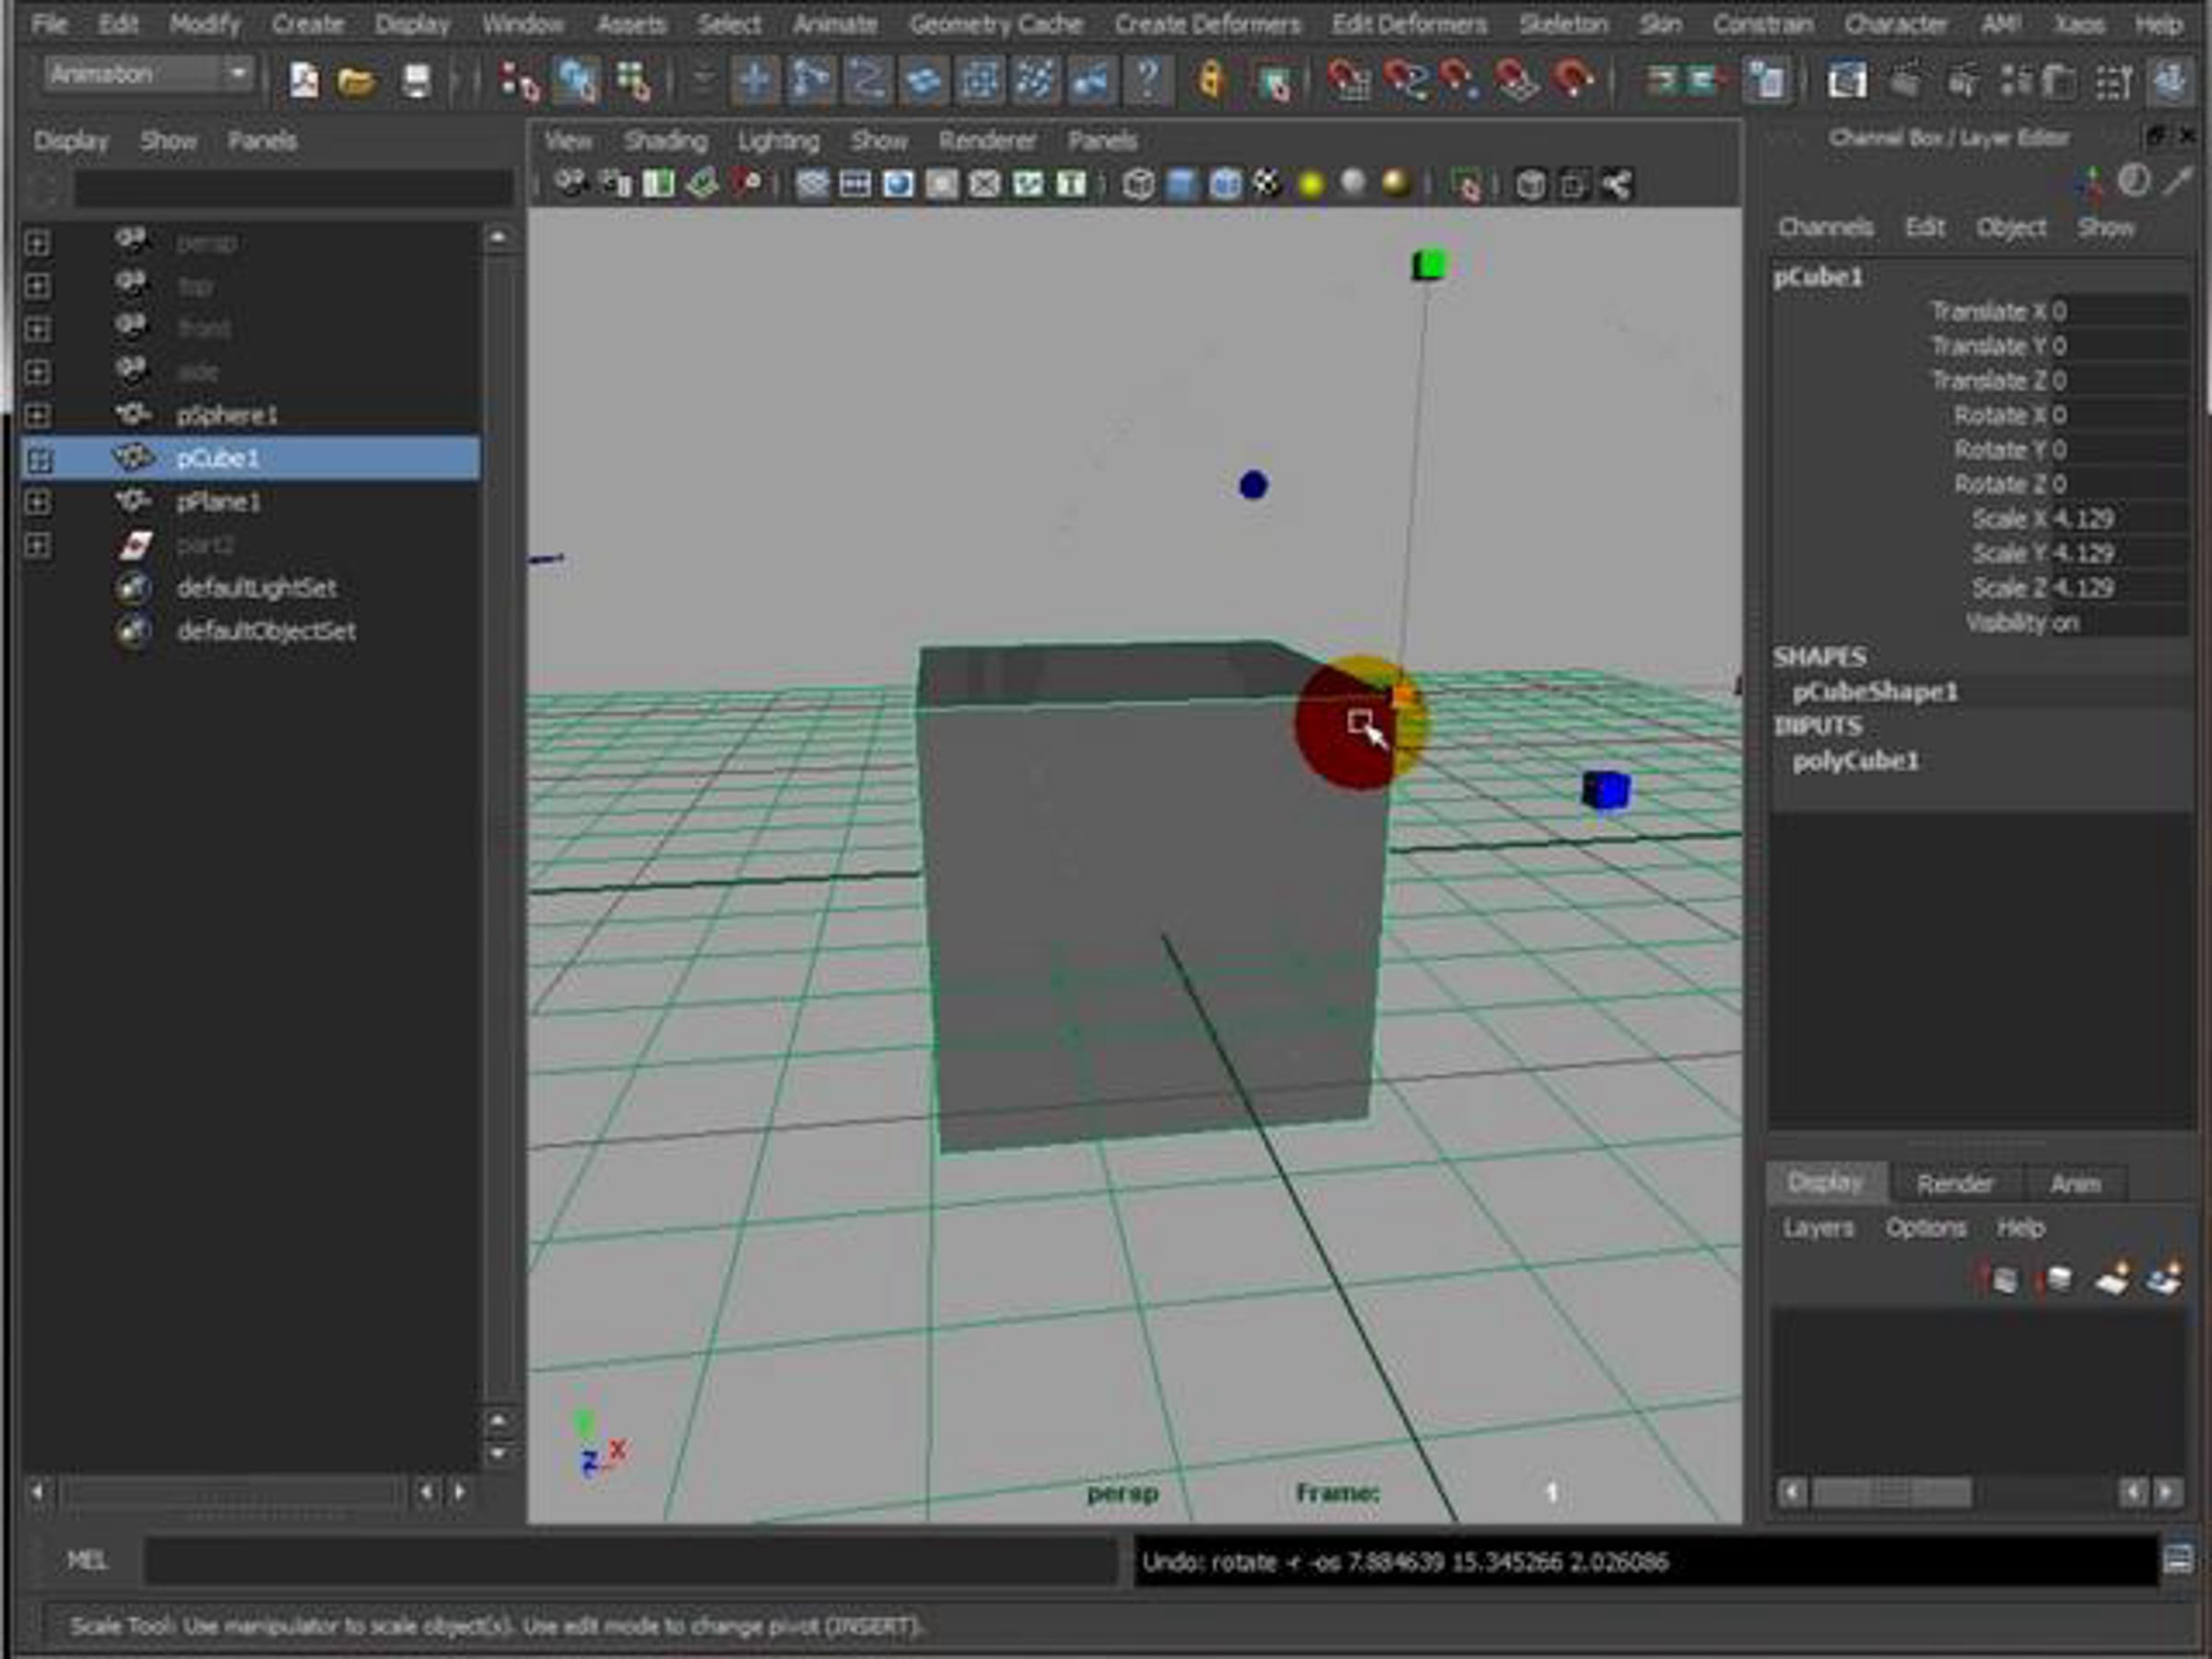The height and width of the screenshot is (1659, 2212).
Task: Toggle isolate select in the viewport
Action: [x=1466, y=186]
